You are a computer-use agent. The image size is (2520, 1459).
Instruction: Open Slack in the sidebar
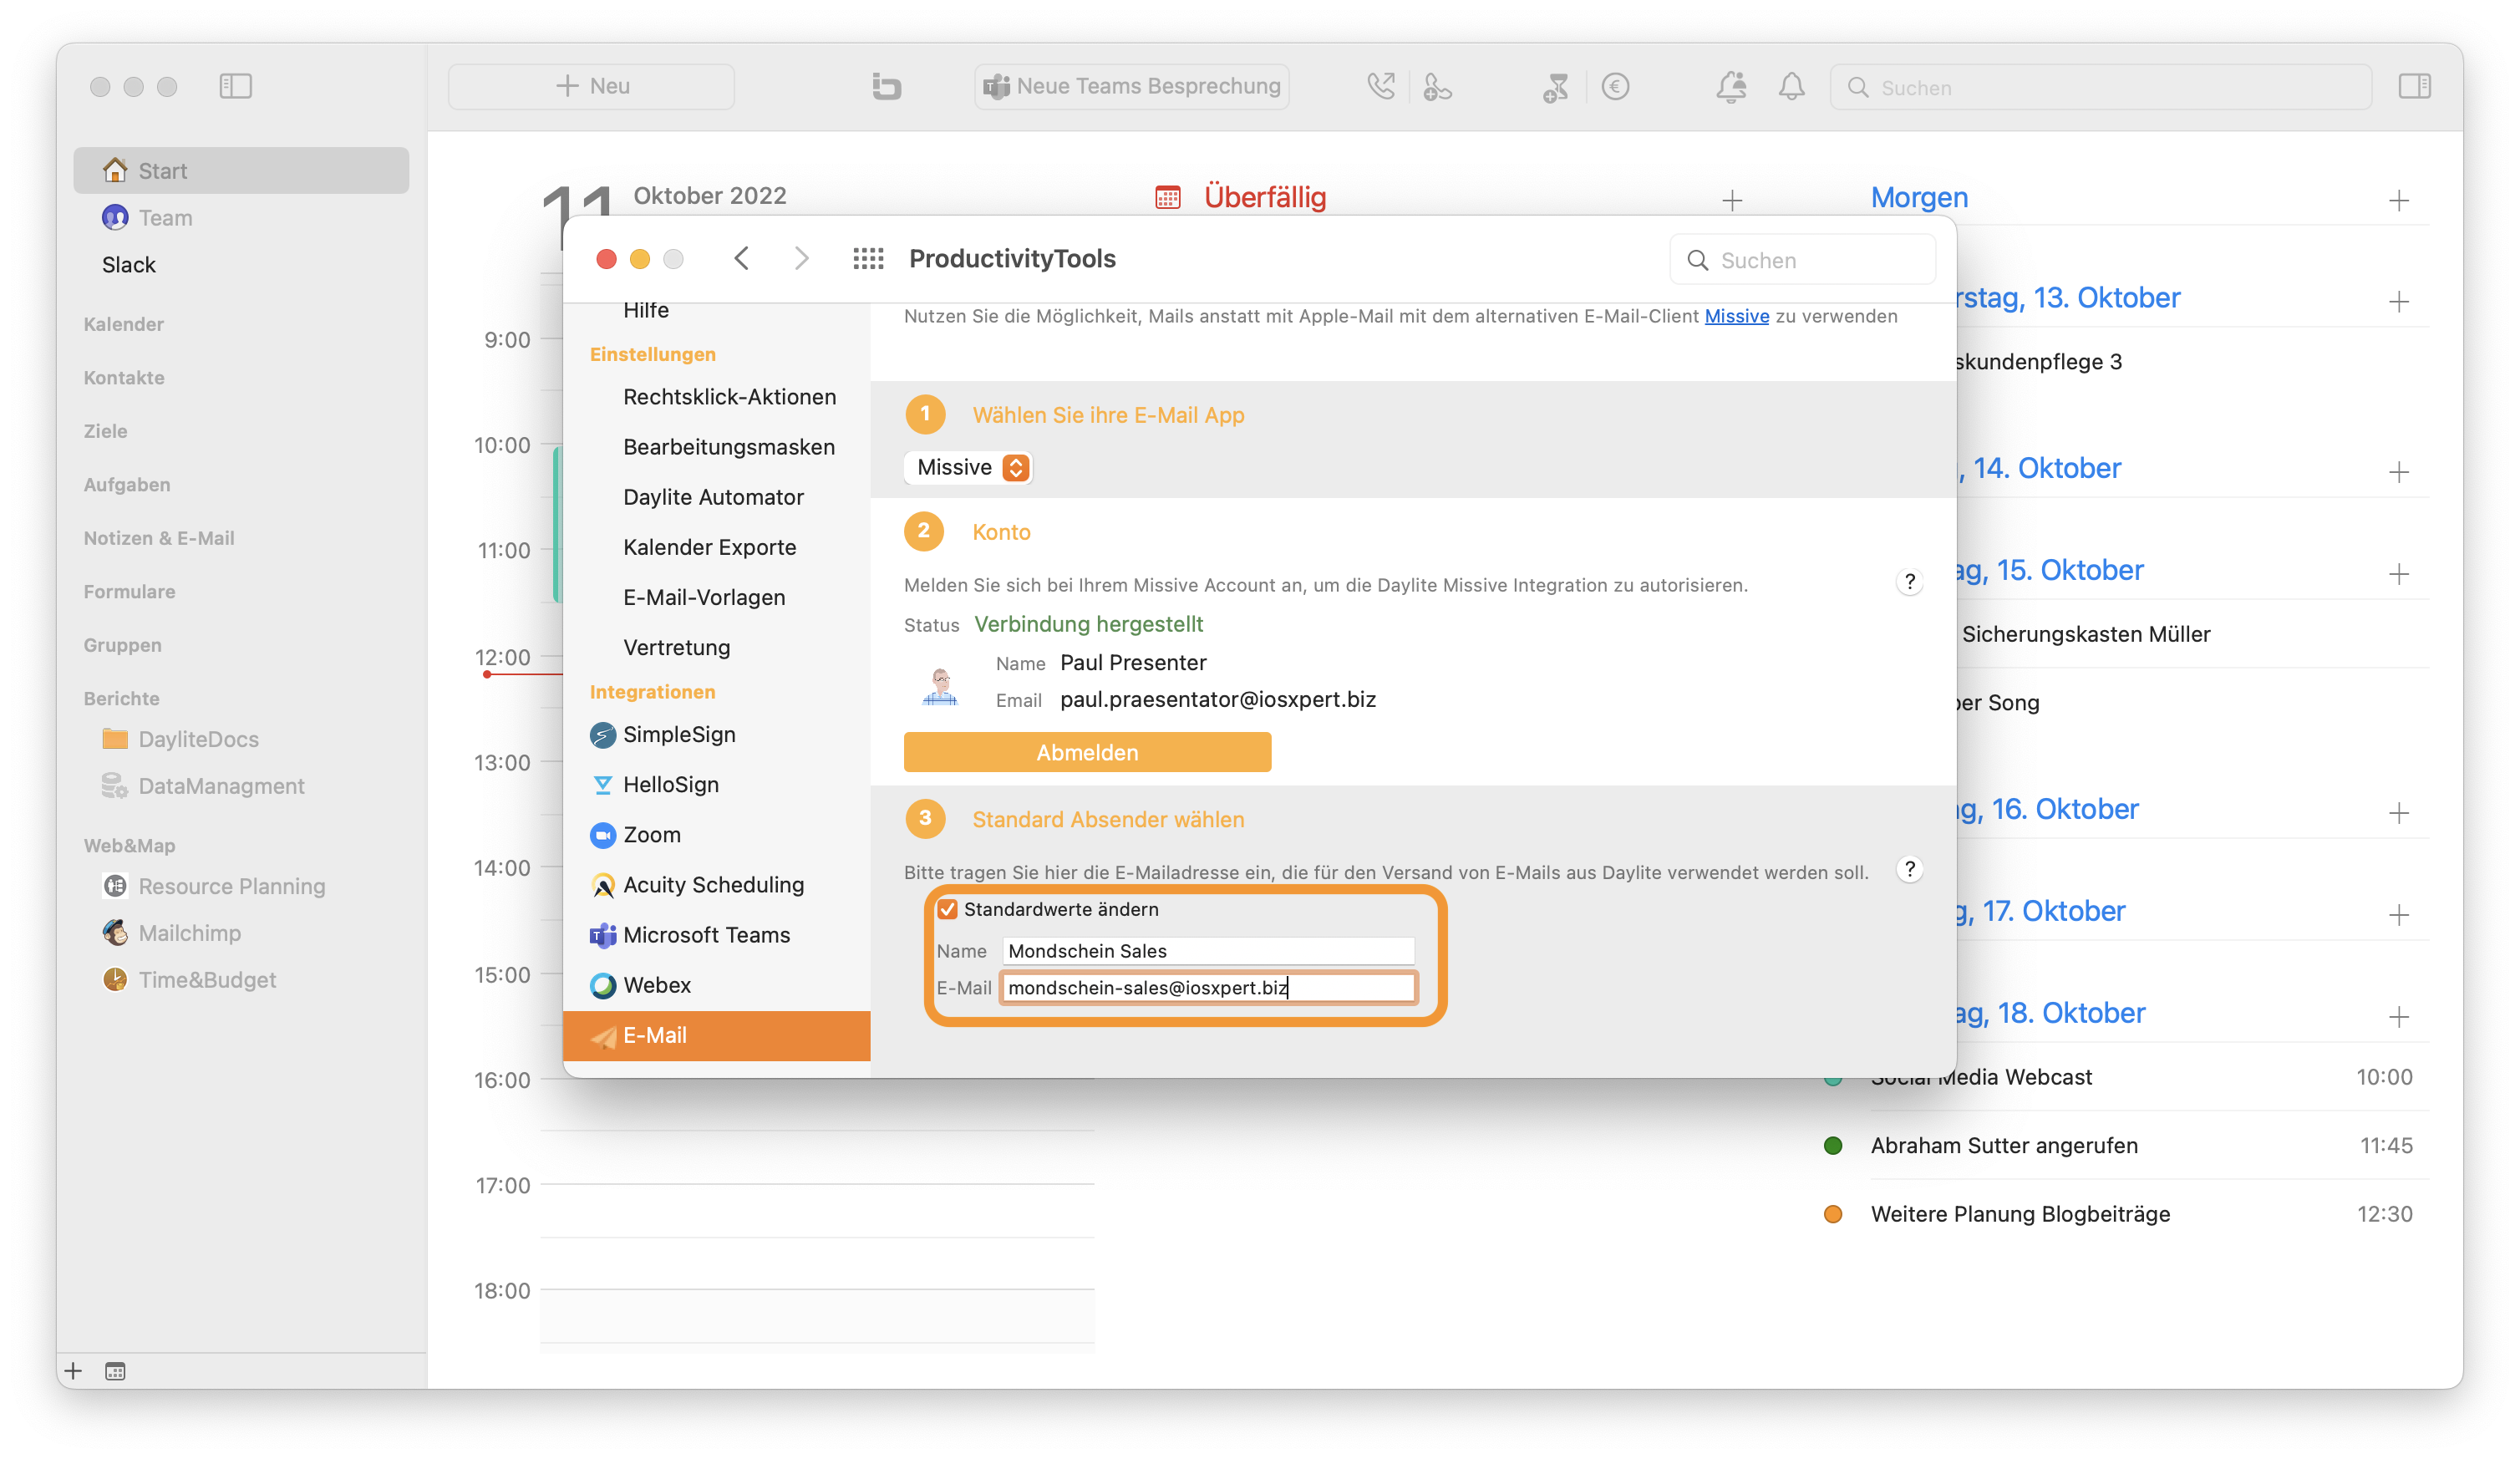tap(129, 264)
